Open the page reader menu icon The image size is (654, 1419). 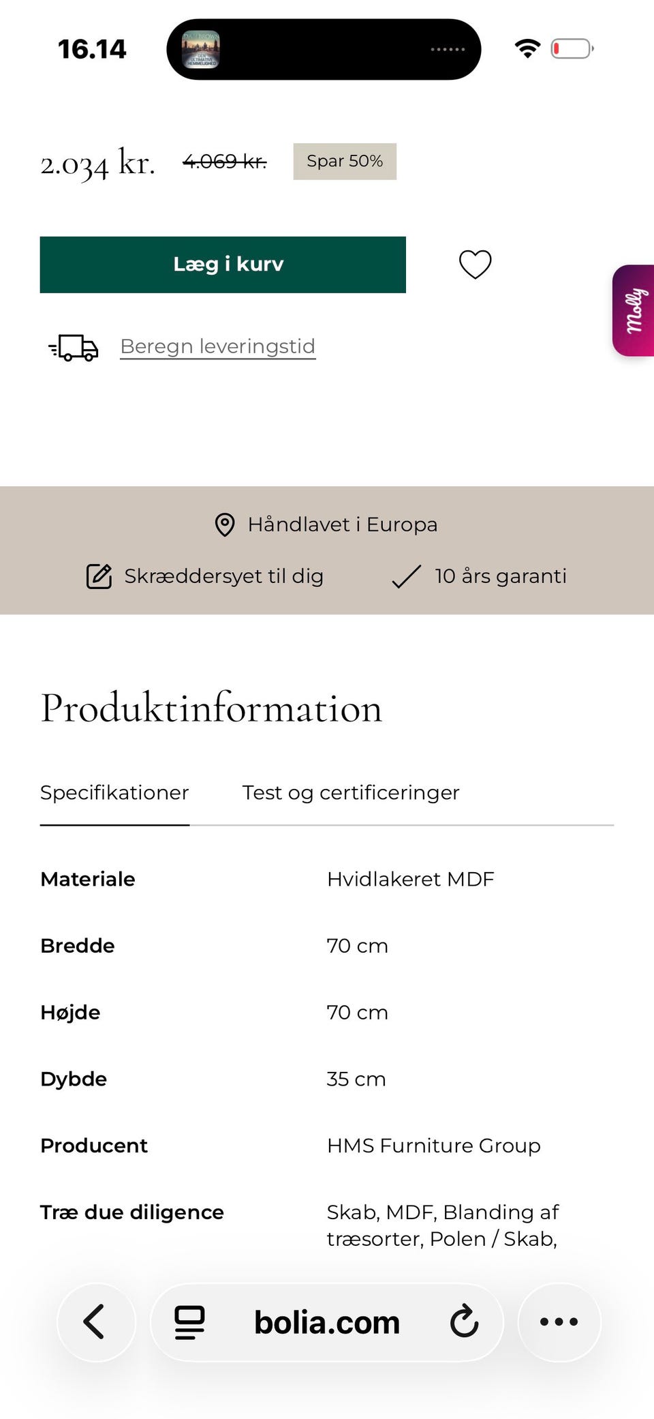pyautogui.click(x=190, y=1321)
